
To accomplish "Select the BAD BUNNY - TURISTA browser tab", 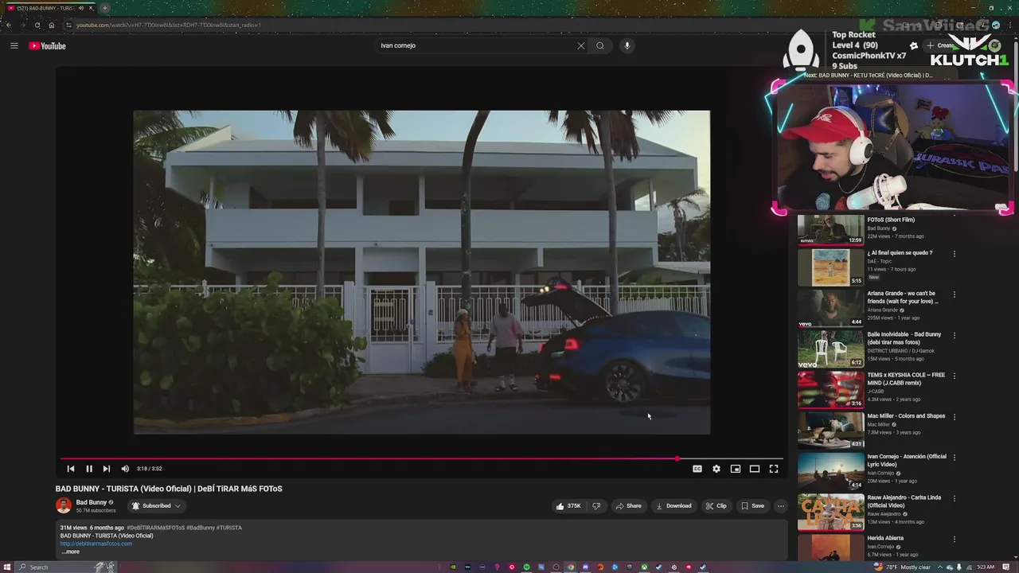I will [x=50, y=8].
